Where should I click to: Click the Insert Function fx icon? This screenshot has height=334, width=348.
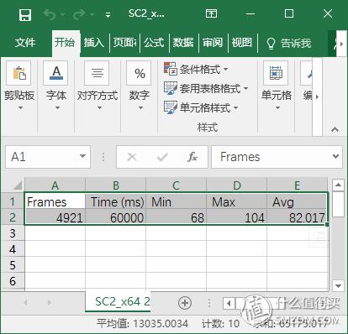coord(192,157)
